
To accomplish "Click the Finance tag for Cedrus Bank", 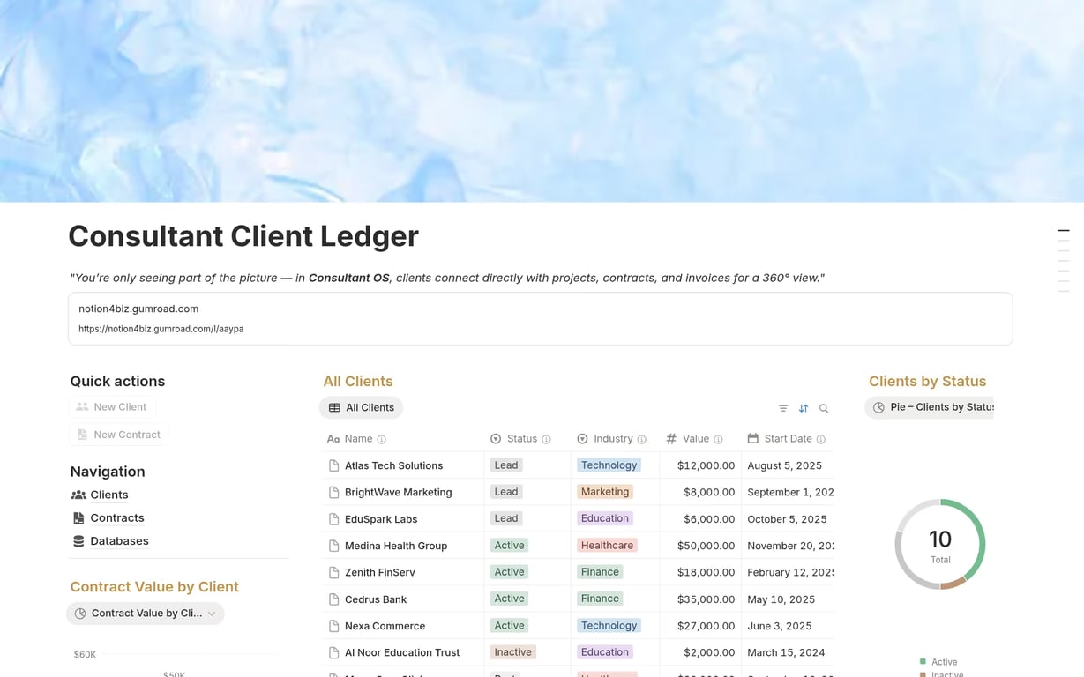I will coord(600,599).
